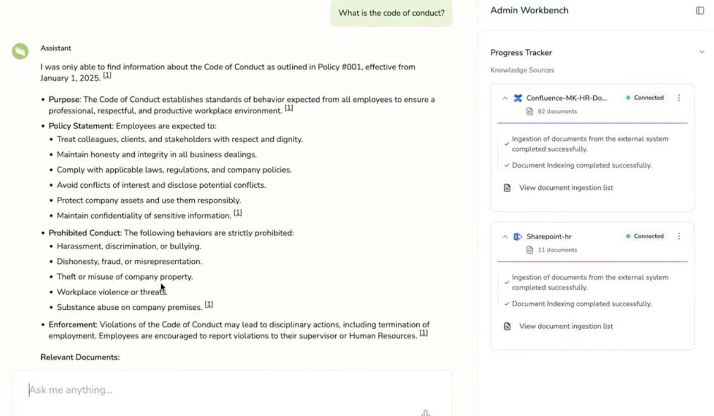
Task: Focus the 'Ask me anything...' input field
Action: click(x=224, y=390)
